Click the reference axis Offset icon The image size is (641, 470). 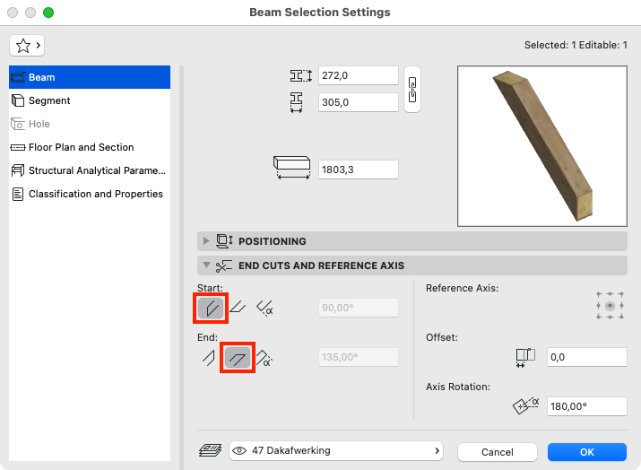pyautogui.click(x=525, y=358)
